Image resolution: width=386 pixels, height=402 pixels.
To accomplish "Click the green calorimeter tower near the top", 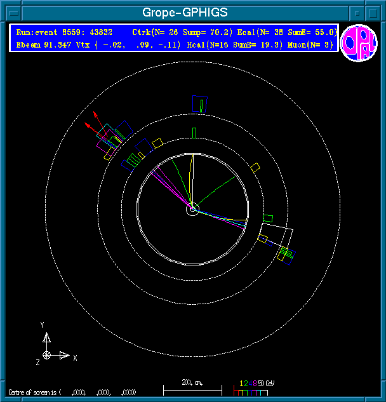I will [194, 132].
